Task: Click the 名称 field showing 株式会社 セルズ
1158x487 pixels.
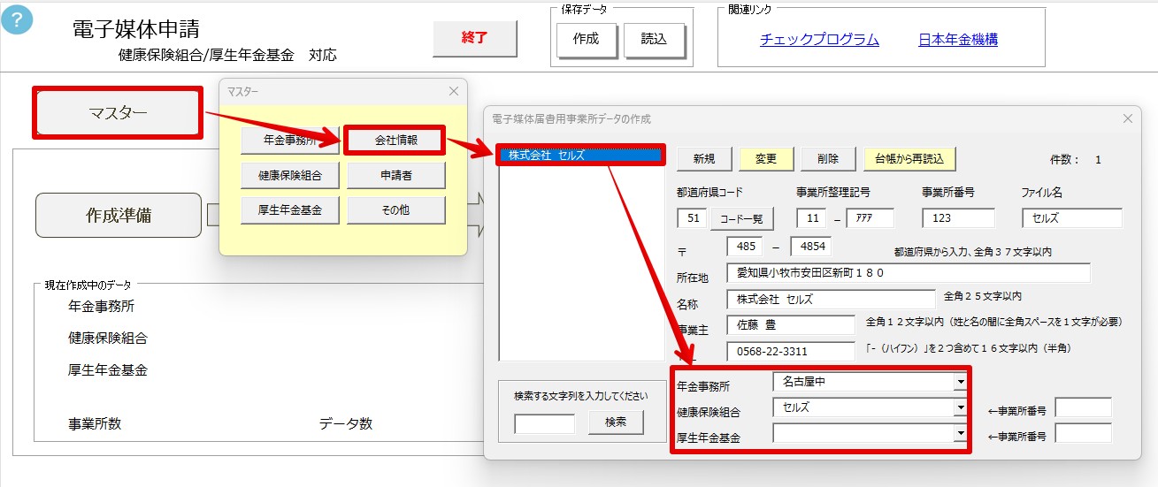Action: (x=831, y=300)
